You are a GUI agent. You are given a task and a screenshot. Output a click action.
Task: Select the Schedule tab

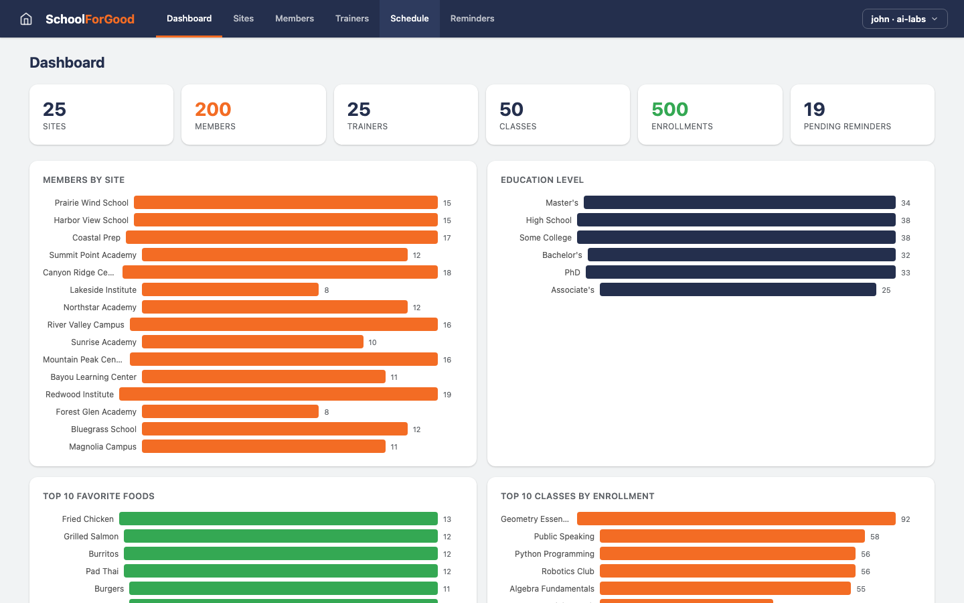tap(409, 18)
